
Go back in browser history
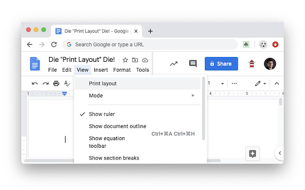(x=30, y=45)
